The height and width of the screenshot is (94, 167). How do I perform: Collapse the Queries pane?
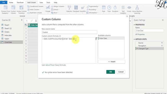(x=22, y=20)
